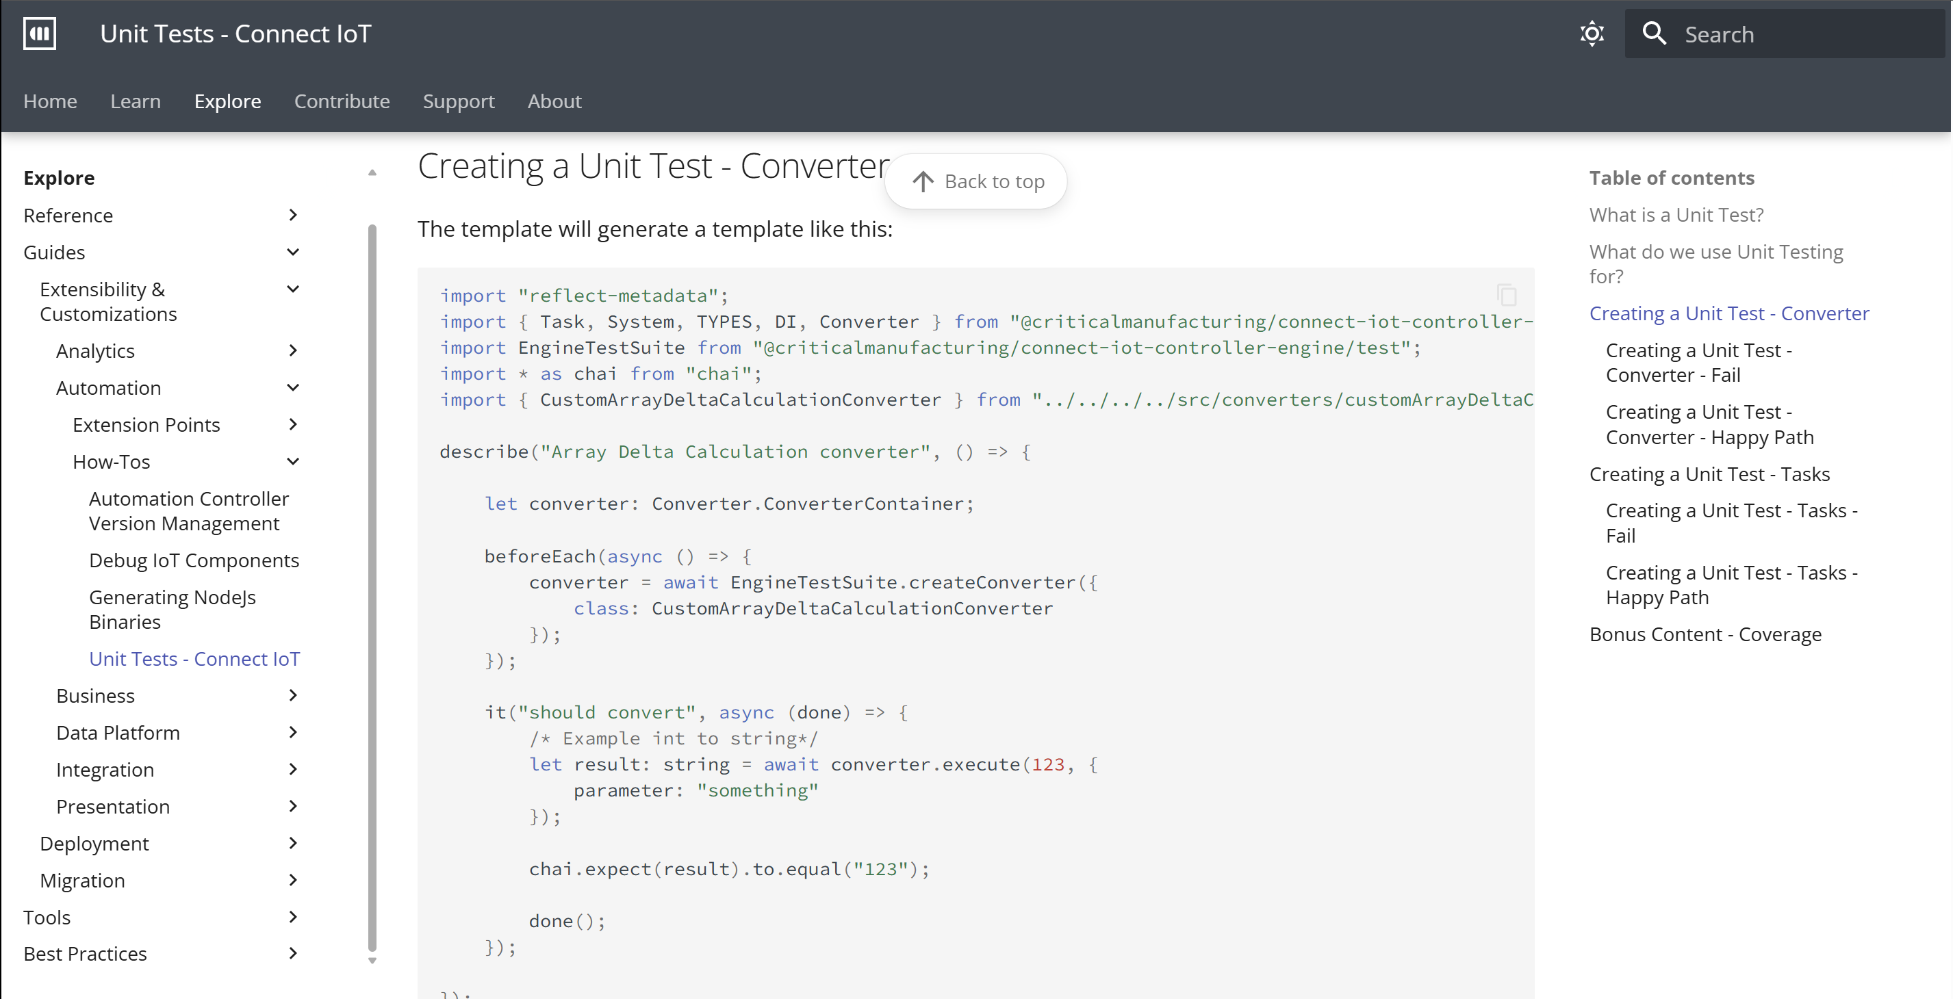1953x999 pixels.
Task: Click the Creating a Unit Test - Converter heading
Action: 654,165
